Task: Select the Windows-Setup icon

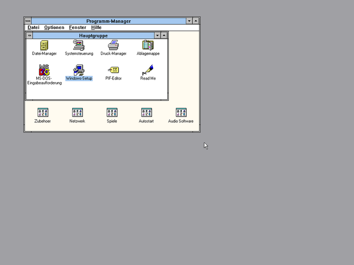Action: 79,70
